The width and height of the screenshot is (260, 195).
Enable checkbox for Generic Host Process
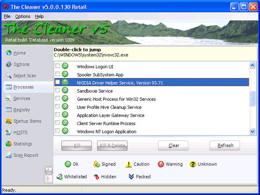click(x=57, y=98)
